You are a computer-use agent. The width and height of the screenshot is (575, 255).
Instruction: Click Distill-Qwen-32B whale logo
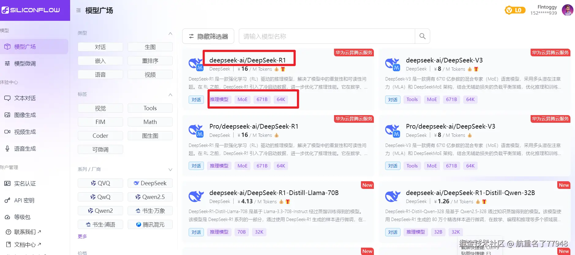(393, 196)
